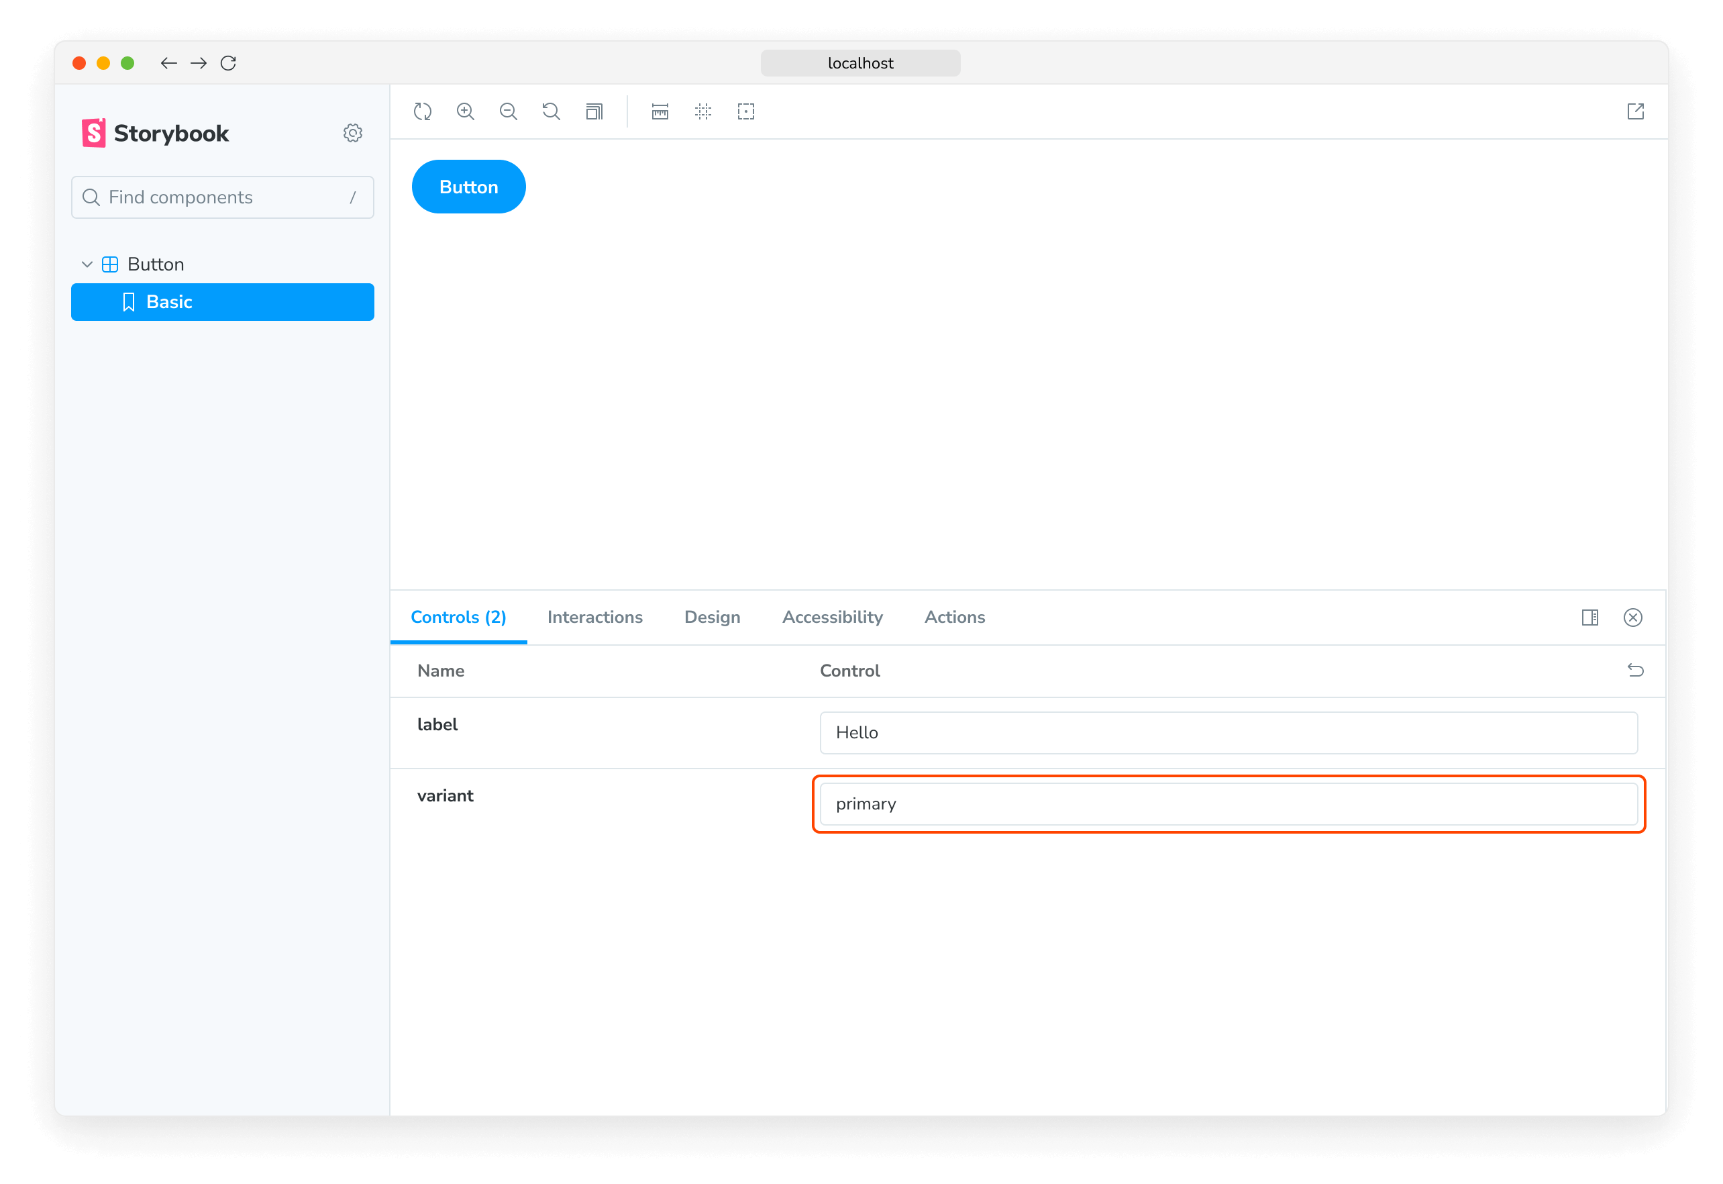Select the variant input field
The height and width of the screenshot is (1184, 1723).
1228,803
